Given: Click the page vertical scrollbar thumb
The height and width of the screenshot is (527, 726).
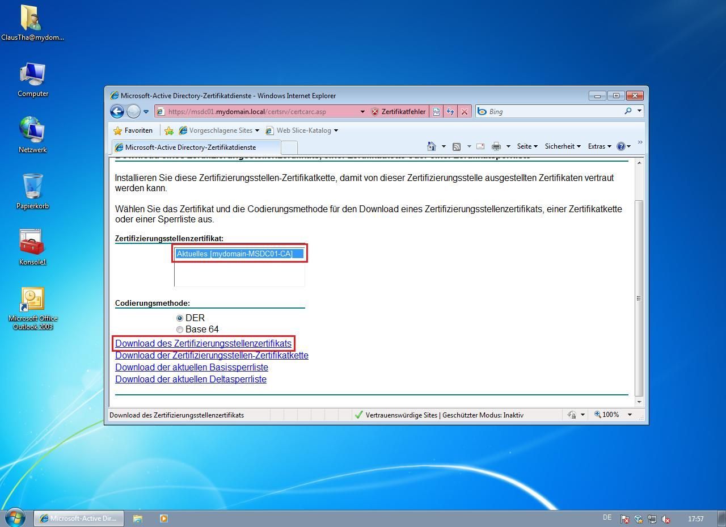Looking at the screenshot, I should click(x=639, y=298).
